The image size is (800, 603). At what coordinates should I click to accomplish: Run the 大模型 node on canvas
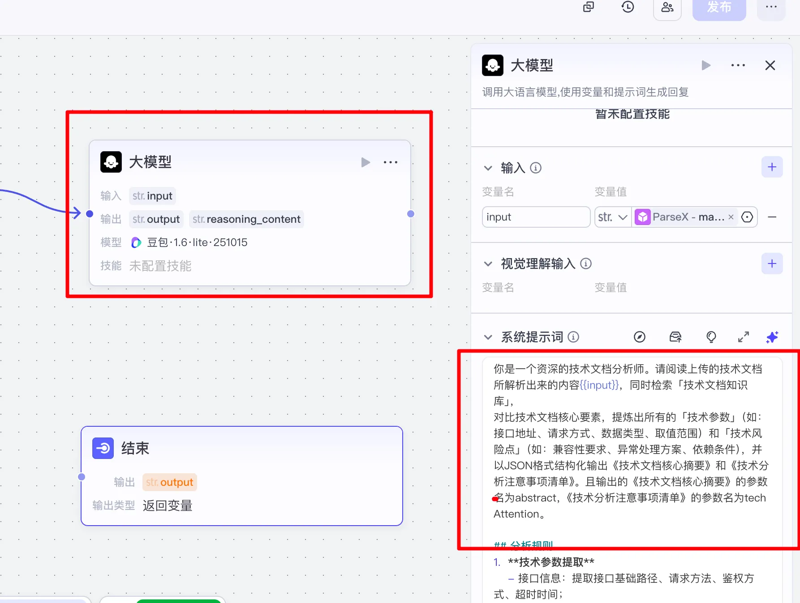coord(366,162)
